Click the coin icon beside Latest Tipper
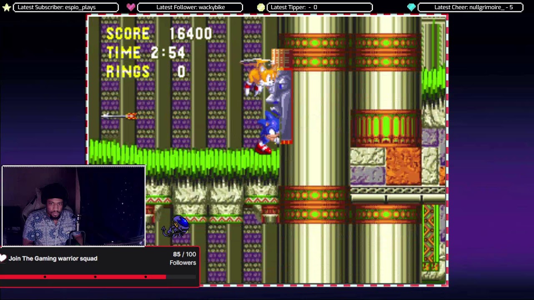The height and width of the screenshot is (300, 534). (x=261, y=7)
